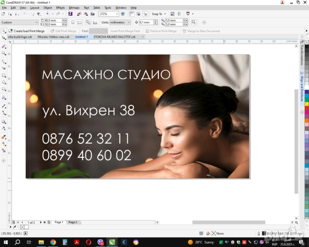This screenshot has width=309, height=247.
Task: Open the Effects menu
Action: [x=60, y=8]
